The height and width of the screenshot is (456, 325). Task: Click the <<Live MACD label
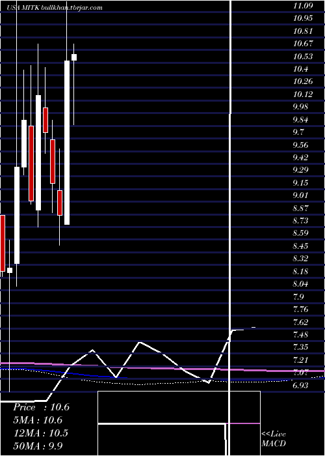tap(274, 439)
